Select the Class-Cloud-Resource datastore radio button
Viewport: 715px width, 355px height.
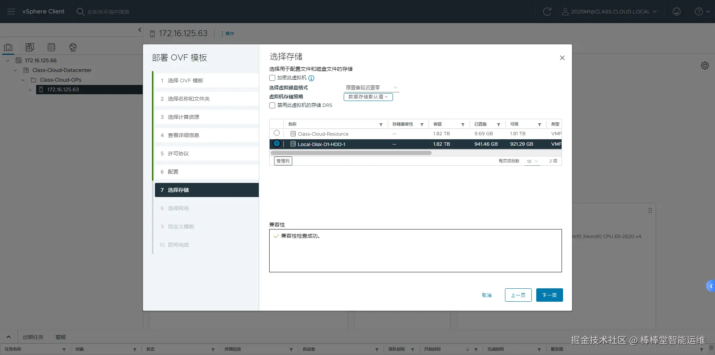277,133
